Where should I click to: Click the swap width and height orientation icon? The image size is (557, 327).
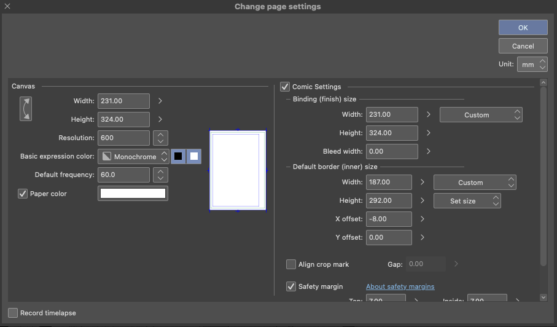pyautogui.click(x=25, y=108)
